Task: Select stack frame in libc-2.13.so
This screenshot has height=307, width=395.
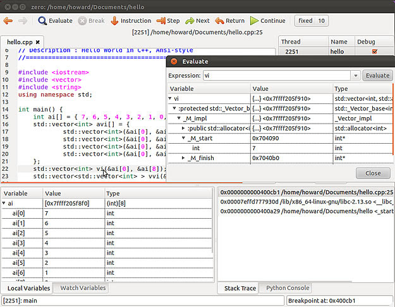Action: pyautogui.click(x=306, y=202)
